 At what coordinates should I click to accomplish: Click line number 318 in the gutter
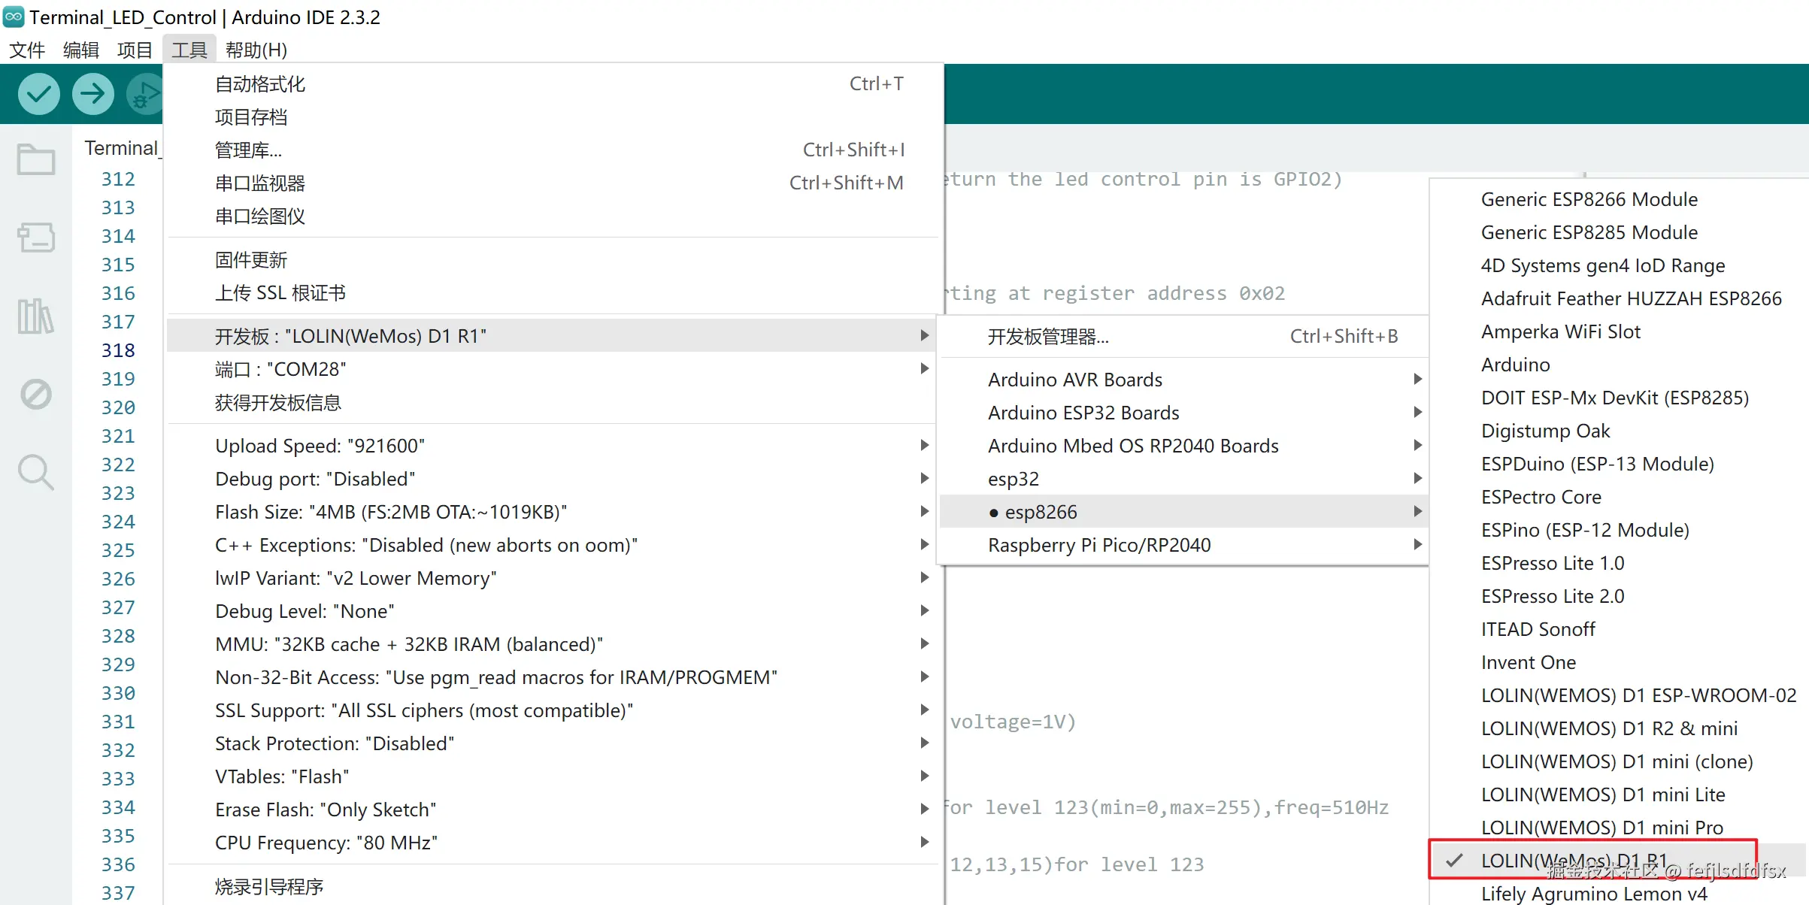coord(118,350)
